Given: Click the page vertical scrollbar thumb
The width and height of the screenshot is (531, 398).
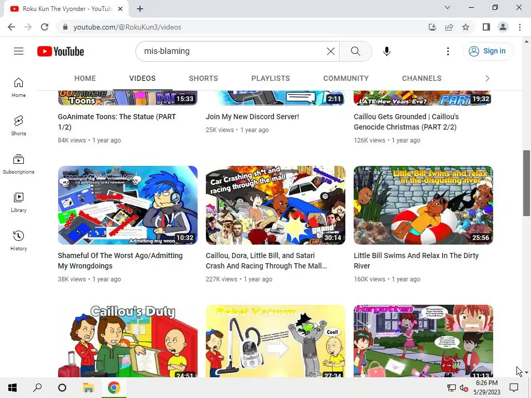Looking at the screenshot, I should 526,183.
